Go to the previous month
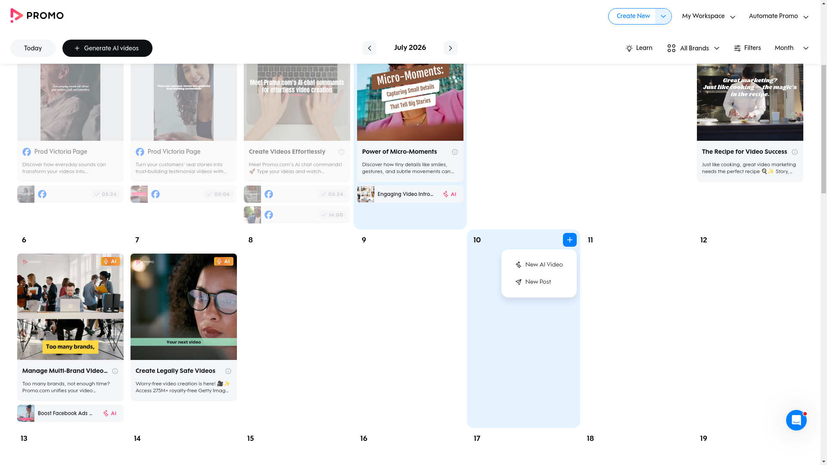Image resolution: width=827 pixels, height=465 pixels. (369, 48)
